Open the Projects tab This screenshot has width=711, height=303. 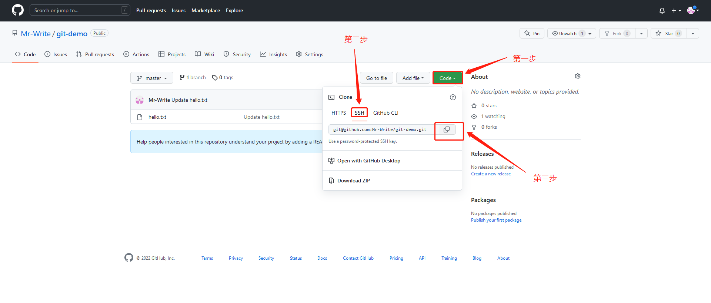[172, 54]
